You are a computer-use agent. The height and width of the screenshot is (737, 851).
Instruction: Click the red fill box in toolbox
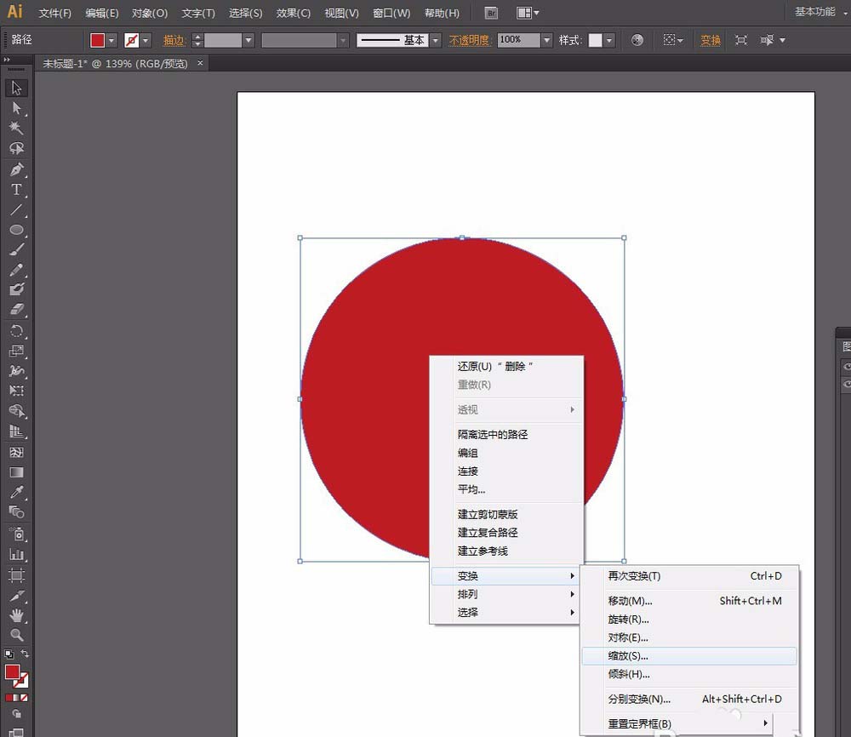click(13, 671)
